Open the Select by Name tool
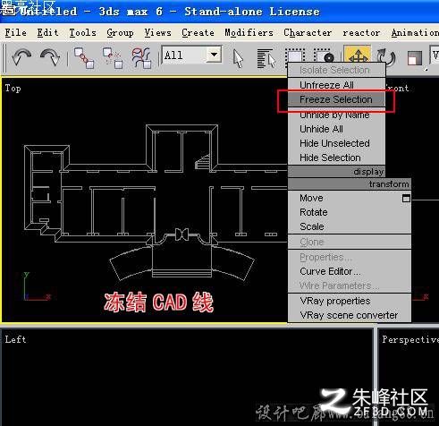 point(266,58)
